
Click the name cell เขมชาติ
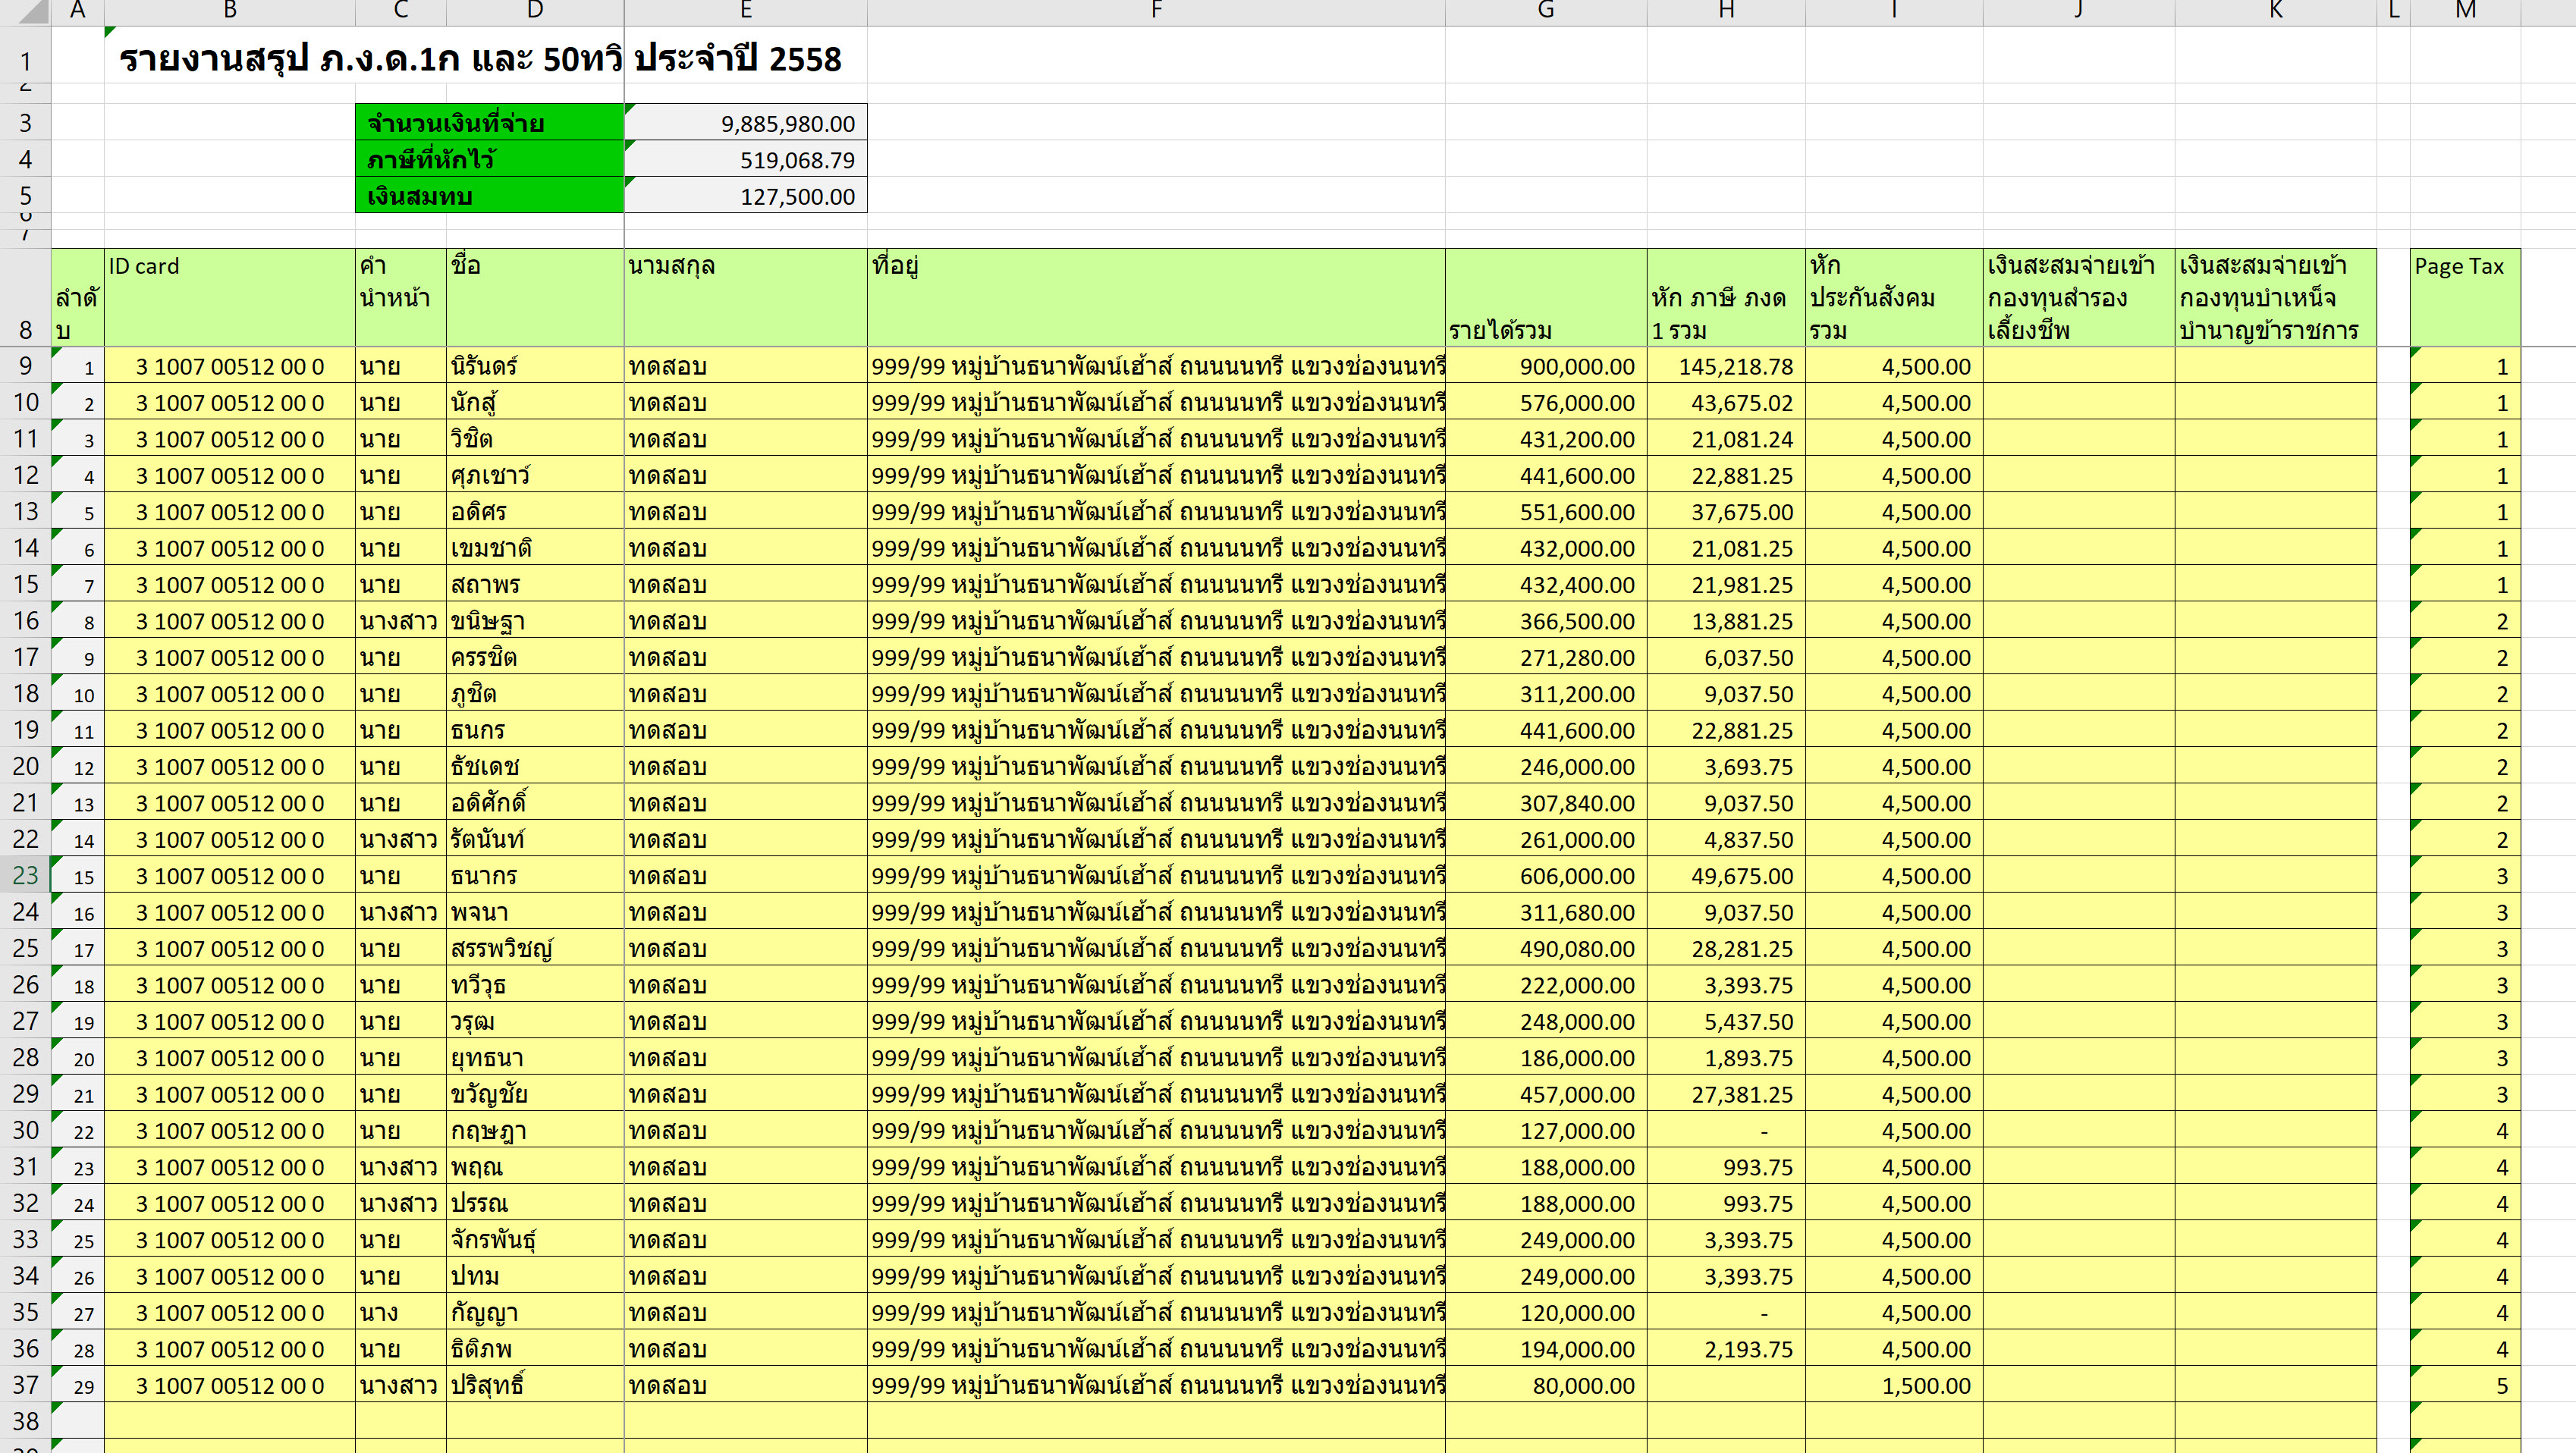535,548
